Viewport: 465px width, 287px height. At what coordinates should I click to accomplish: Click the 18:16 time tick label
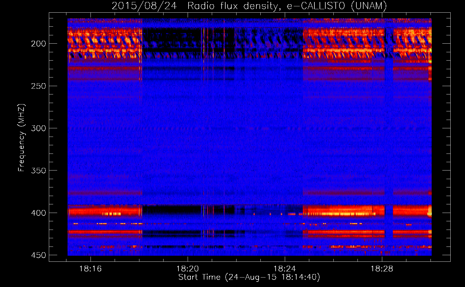tap(91, 269)
